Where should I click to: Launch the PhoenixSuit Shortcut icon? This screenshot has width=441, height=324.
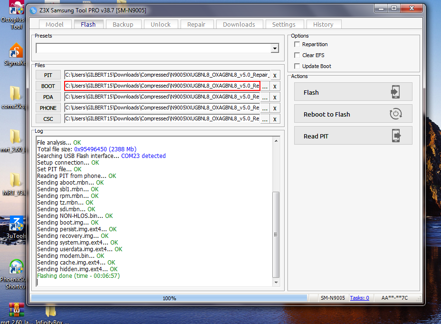(14, 274)
